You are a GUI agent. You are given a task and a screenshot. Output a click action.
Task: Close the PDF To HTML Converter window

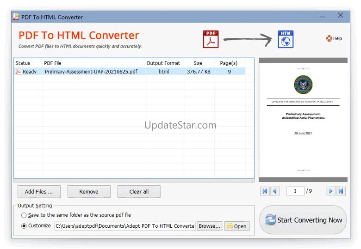pyautogui.click(x=340, y=15)
